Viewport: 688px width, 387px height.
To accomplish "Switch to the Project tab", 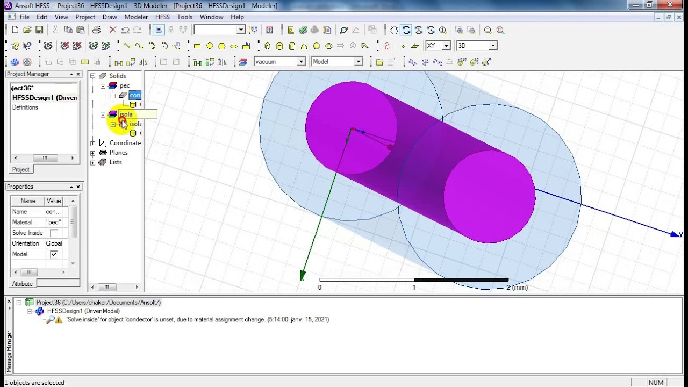I will point(21,169).
